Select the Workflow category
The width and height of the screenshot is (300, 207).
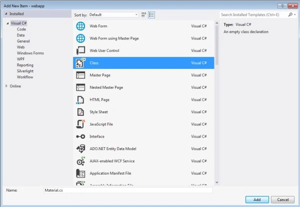(25, 77)
